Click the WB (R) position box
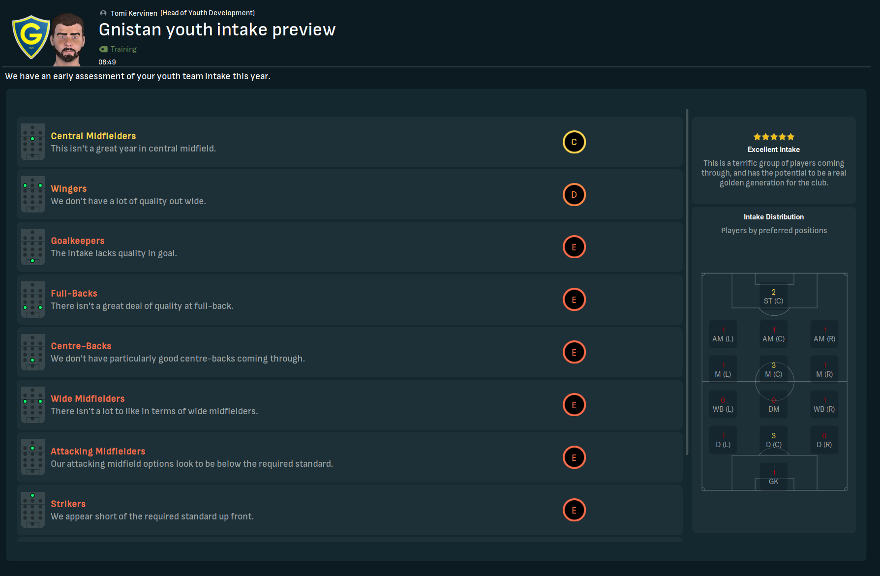Viewport: 880px width, 576px height. [824, 405]
